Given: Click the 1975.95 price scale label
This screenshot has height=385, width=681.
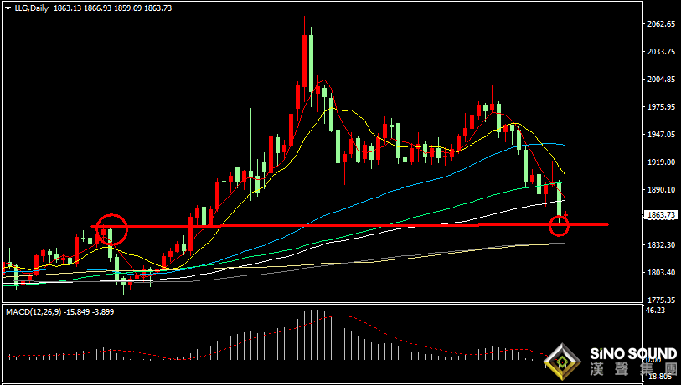Looking at the screenshot, I should (661, 107).
